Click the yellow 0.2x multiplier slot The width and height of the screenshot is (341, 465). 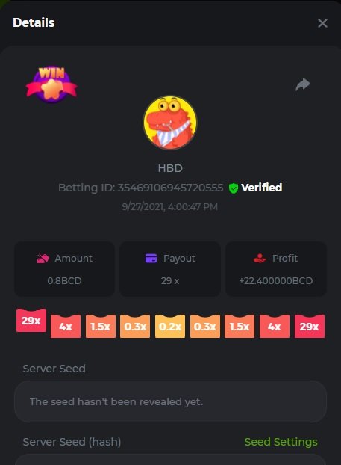click(x=170, y=326)
